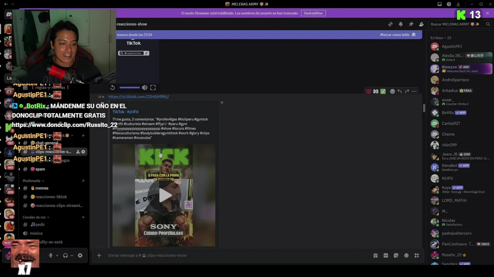The image size is (494, 277).
Task: Adjust the video volume slider
Action: [130, 88]
